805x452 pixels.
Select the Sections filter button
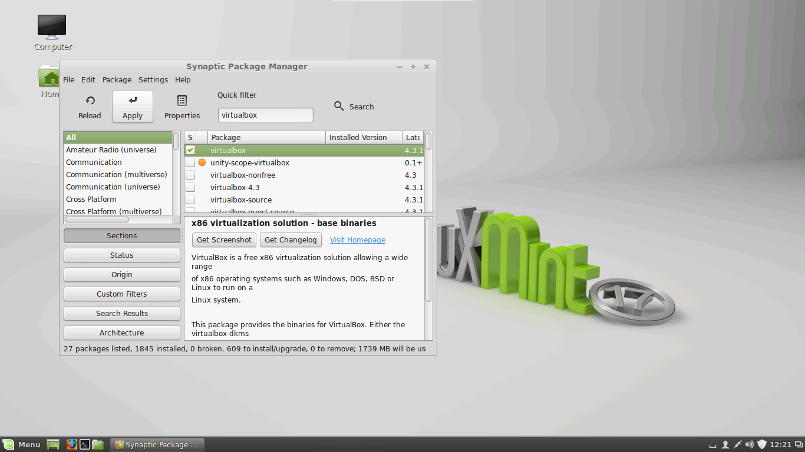(122, 235)
